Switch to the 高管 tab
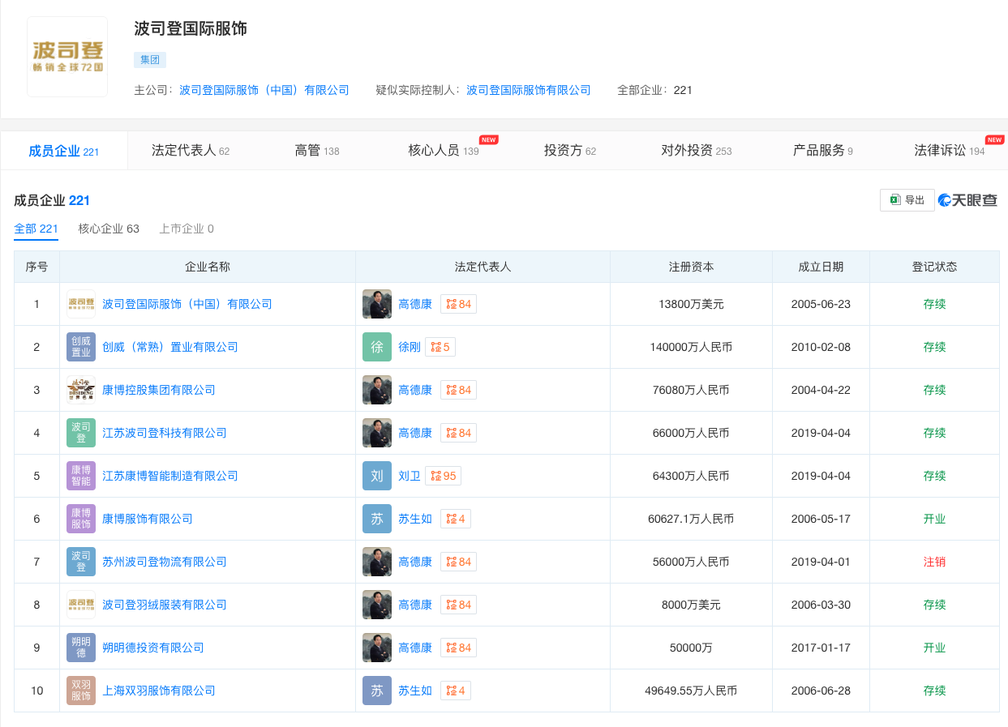Image resolution: width=1008 pixels, height=727 pixels. click(316, 150)
